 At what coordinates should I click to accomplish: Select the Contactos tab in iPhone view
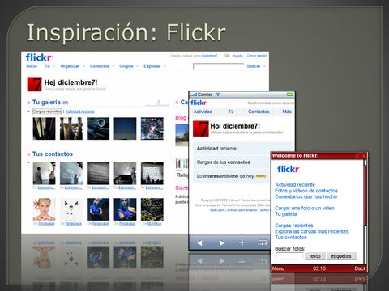click(259, 112)
